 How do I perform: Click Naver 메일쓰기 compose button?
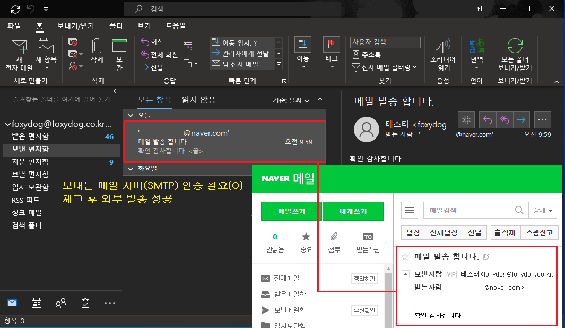291,211
